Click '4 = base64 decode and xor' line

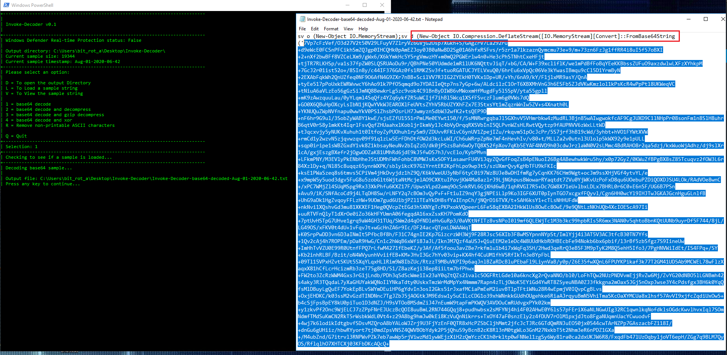[x=39, y=120]
